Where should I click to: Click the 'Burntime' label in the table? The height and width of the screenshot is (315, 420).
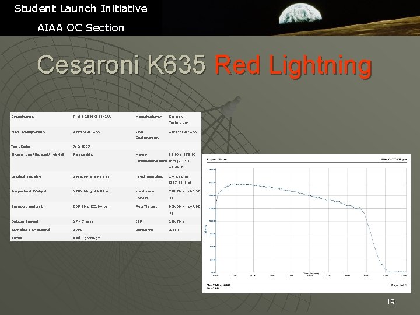[144, 230]
